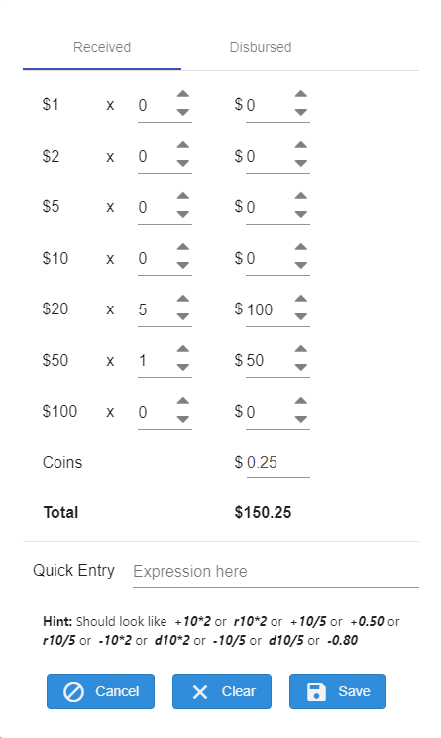Increase the $1 bill count with up arrow
Image resolution: width=441 pixels, height=738 pixels.
coord(183,94)
